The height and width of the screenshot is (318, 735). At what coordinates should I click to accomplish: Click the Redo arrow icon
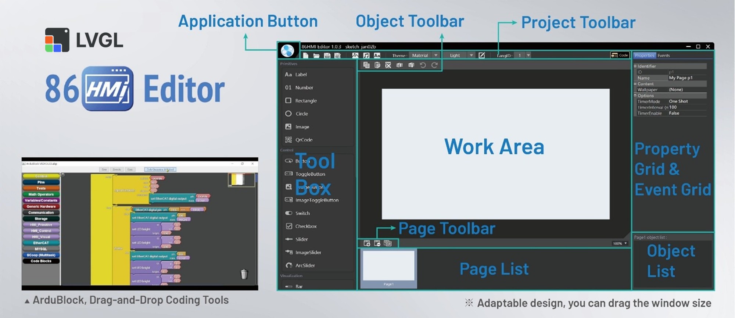click(434, 65)
